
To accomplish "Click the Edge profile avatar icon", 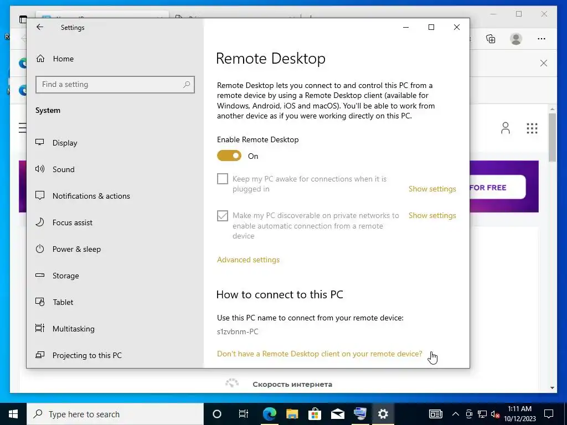I will (x=516, y=39).
